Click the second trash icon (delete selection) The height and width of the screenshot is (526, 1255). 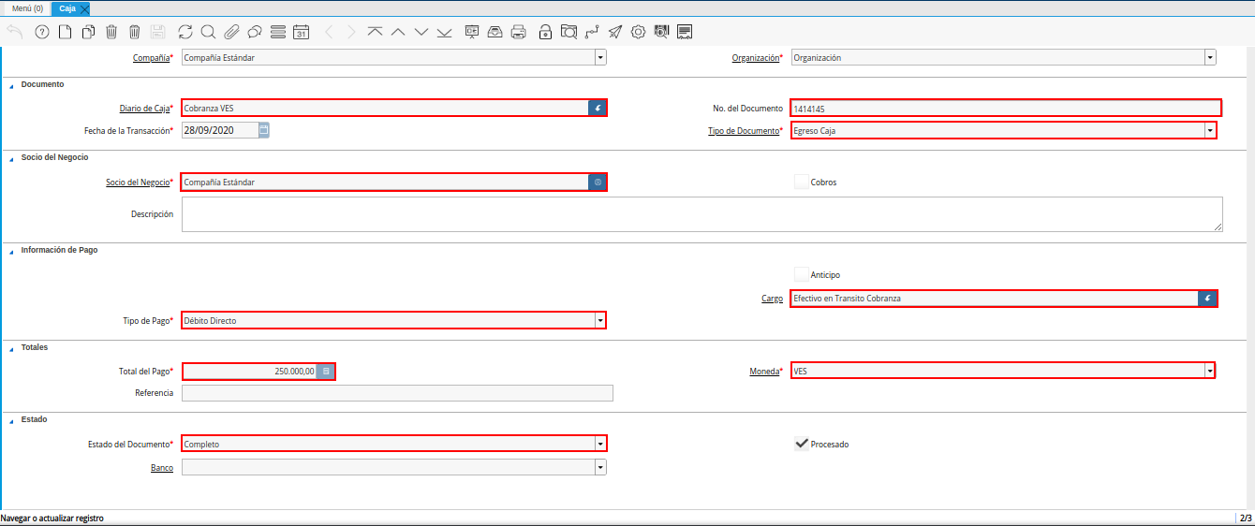coord(134,32)
